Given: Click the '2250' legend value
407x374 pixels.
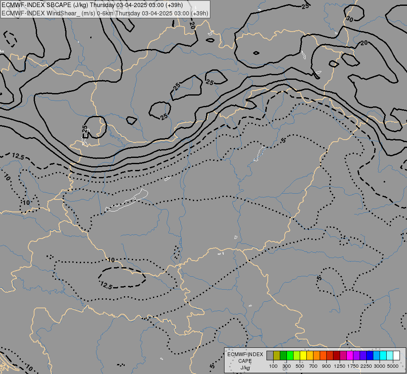Looking at the screenshot, I should pos(366,366).
